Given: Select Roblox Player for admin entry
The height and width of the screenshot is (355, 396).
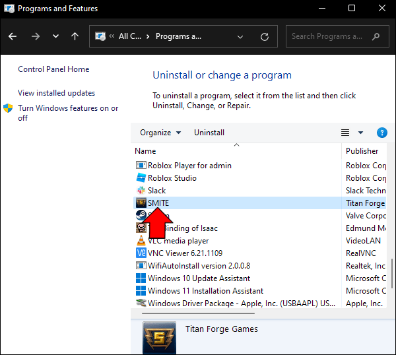Looking at the screenshot, I should 189,166.
